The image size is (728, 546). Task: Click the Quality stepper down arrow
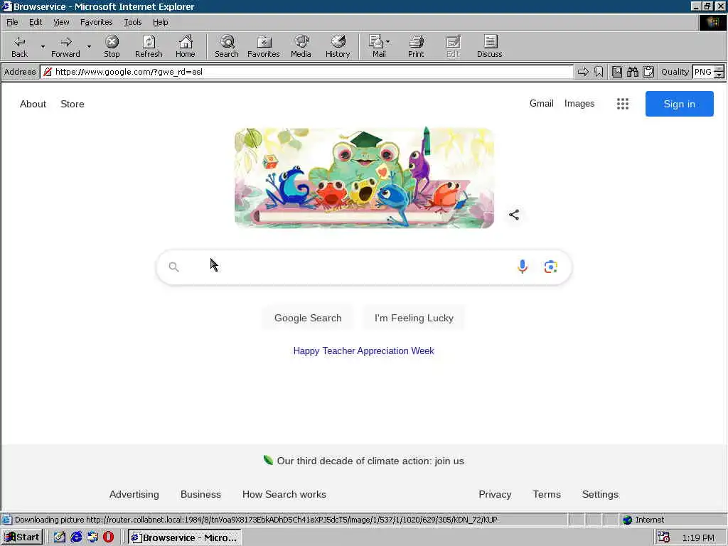(x=719, y=75)
